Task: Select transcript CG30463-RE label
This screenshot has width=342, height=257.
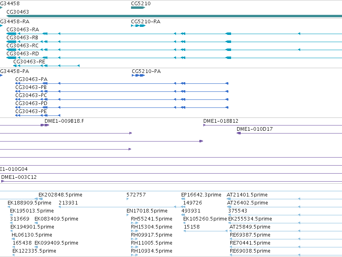Action: point(29,62)
